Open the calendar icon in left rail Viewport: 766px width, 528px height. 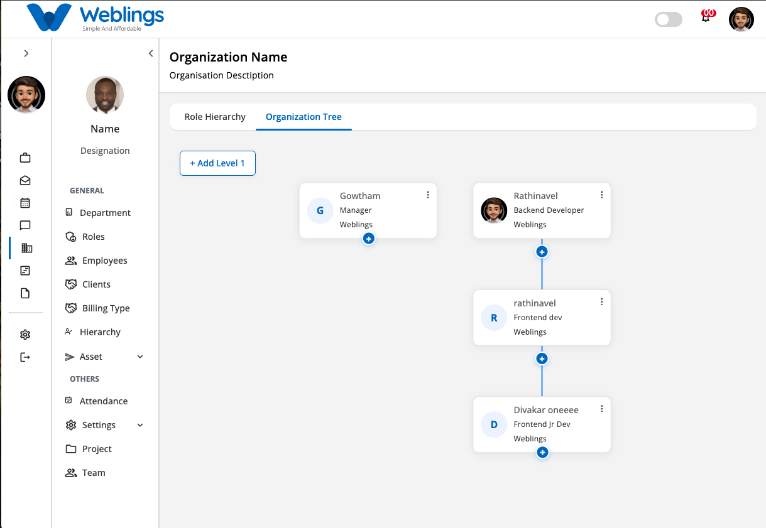tap(25, 203)
